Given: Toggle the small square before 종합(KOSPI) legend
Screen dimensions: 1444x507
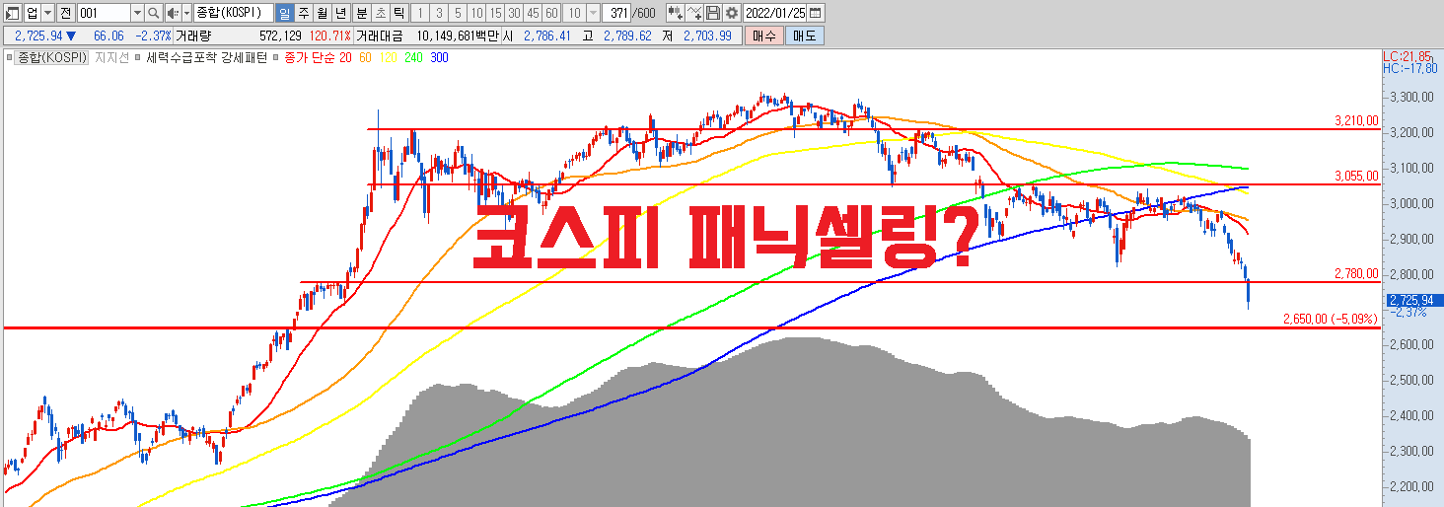Looking at the screenshot, I should point(10,58).
